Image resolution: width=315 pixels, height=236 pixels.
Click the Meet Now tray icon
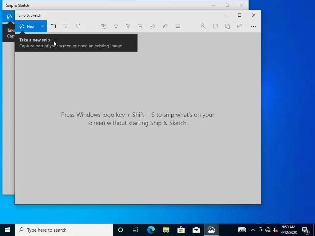(261, 230)
